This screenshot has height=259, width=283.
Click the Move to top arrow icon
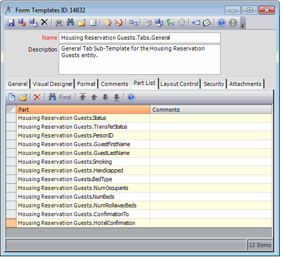point(83,97)
